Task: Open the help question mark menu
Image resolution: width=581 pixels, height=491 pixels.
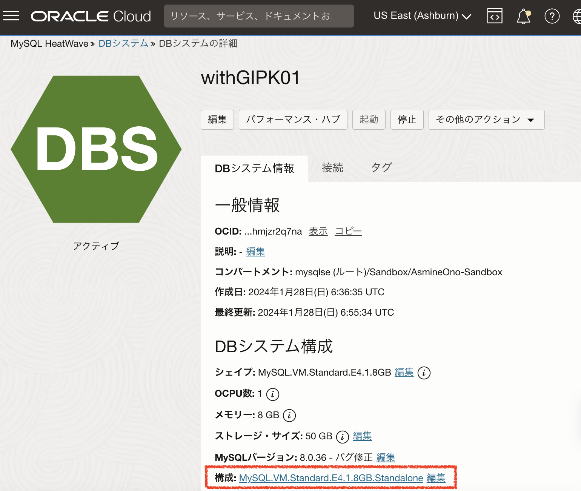Action: [552, 16]
